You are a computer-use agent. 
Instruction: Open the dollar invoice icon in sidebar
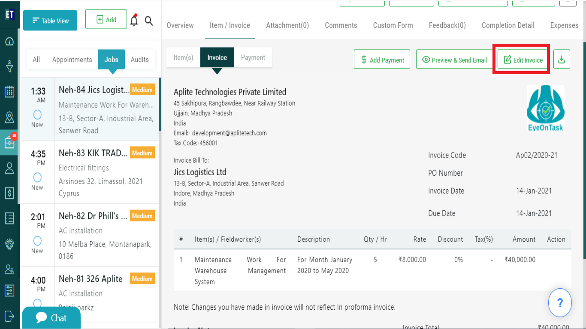pos(9,193)
